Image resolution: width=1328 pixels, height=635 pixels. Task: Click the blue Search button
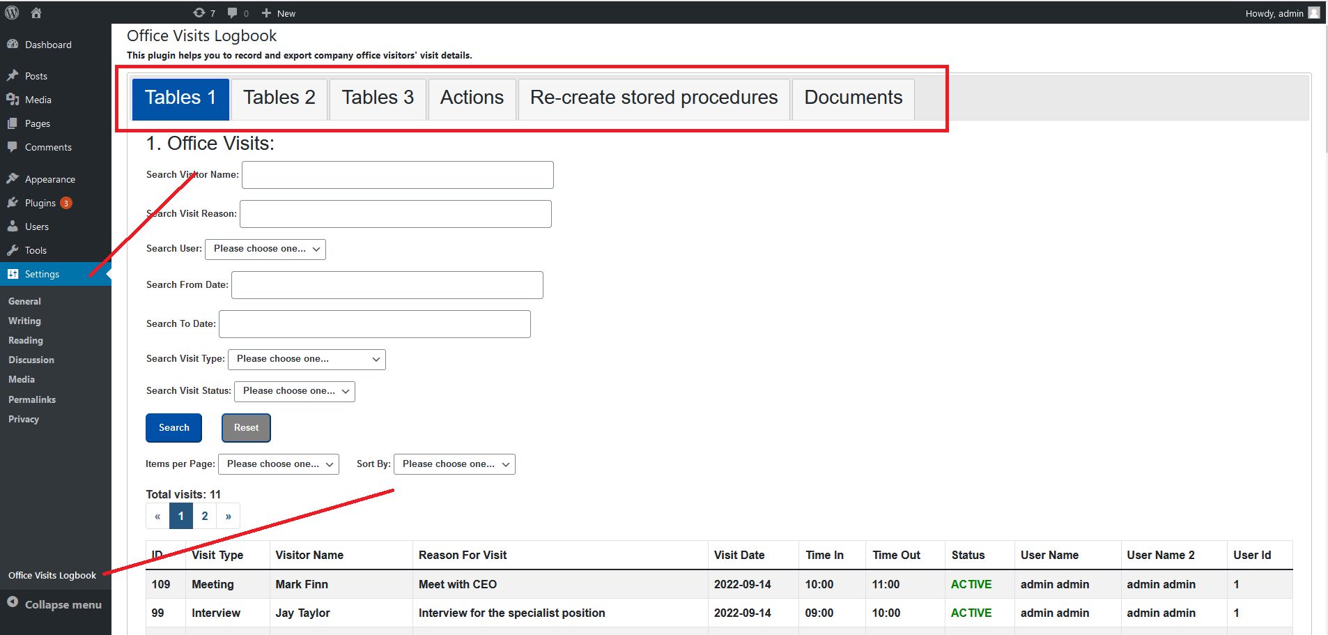click(173, 428)
